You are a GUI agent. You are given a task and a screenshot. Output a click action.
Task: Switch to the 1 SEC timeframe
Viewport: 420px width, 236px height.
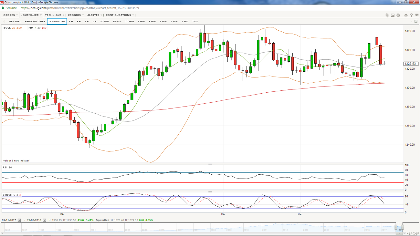(185, 22)
